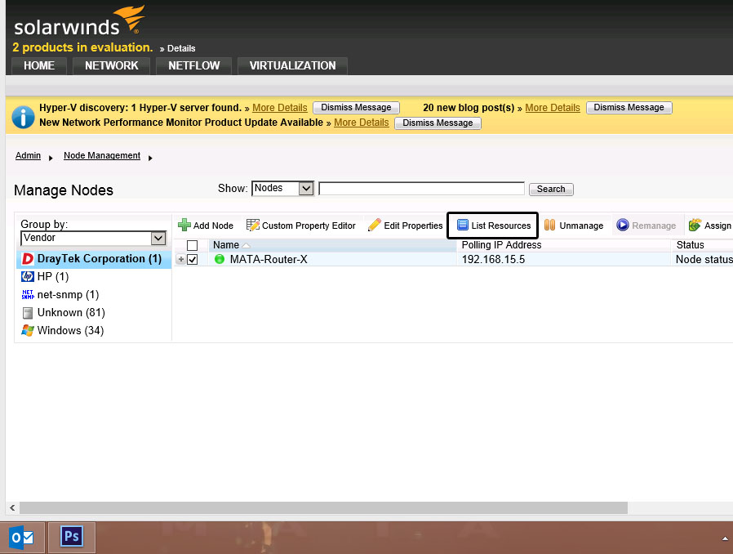The height and width of the screenshot is (554, 733).
Task: Open List Resources for selected node
Action: click(x=493, y=226)
